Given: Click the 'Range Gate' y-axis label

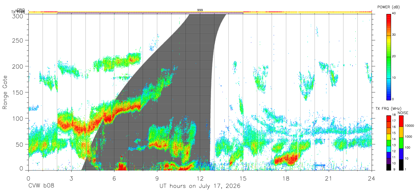Looking at the screenshot, I should (5, 93).
